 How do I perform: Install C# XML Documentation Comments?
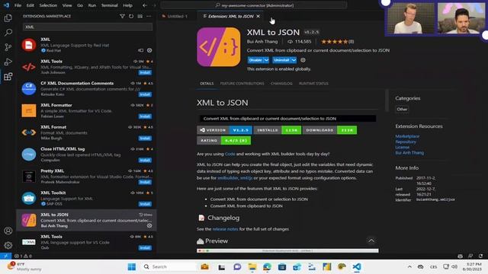tap(145, 94)
